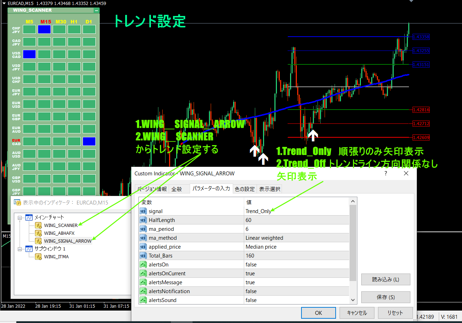This screenshot has width=462, height=323.
Task: Click the リセット button
Action: pos(395,313)
